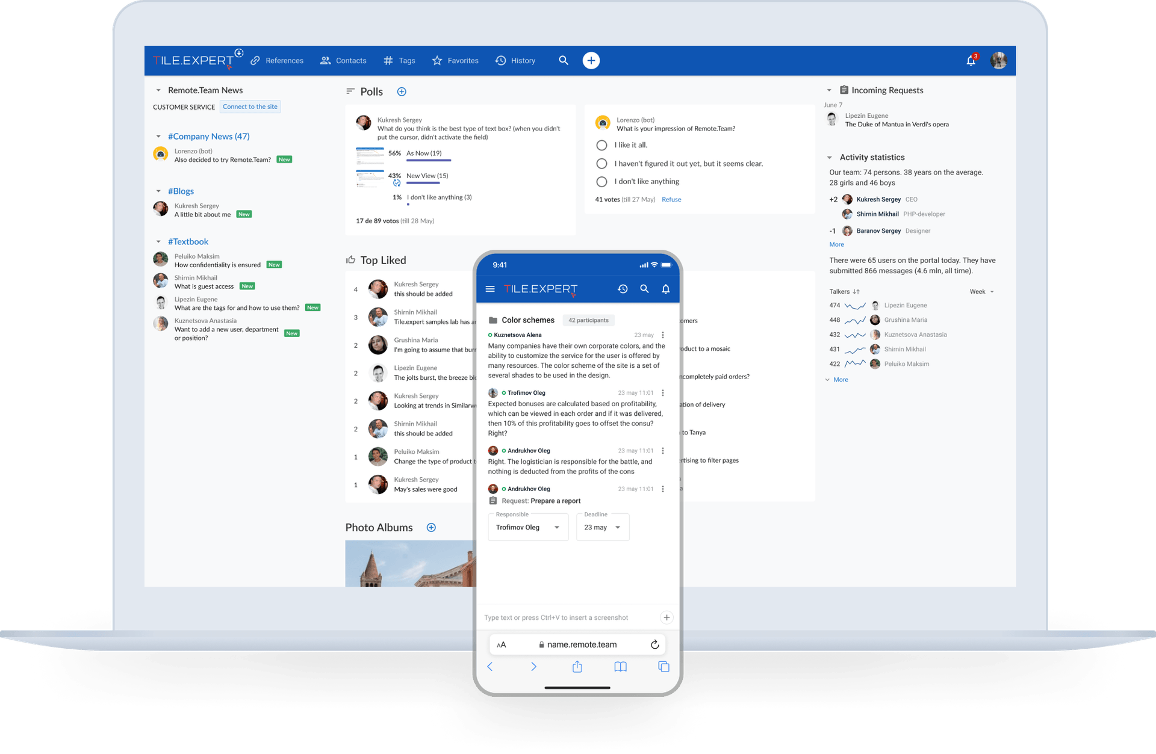Add a new poll with the plus icon
This screenshot has height=754, width=1156.
[x=402, y=91]
